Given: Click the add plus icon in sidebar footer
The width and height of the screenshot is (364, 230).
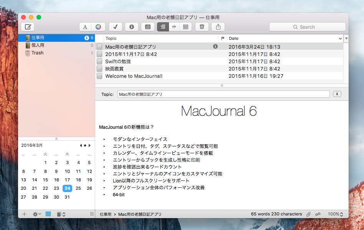Looking at the screenshot, I should click(24, 214).
